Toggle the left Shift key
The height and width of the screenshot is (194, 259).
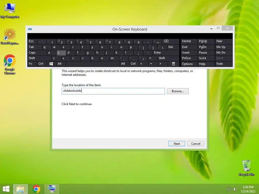39,58
